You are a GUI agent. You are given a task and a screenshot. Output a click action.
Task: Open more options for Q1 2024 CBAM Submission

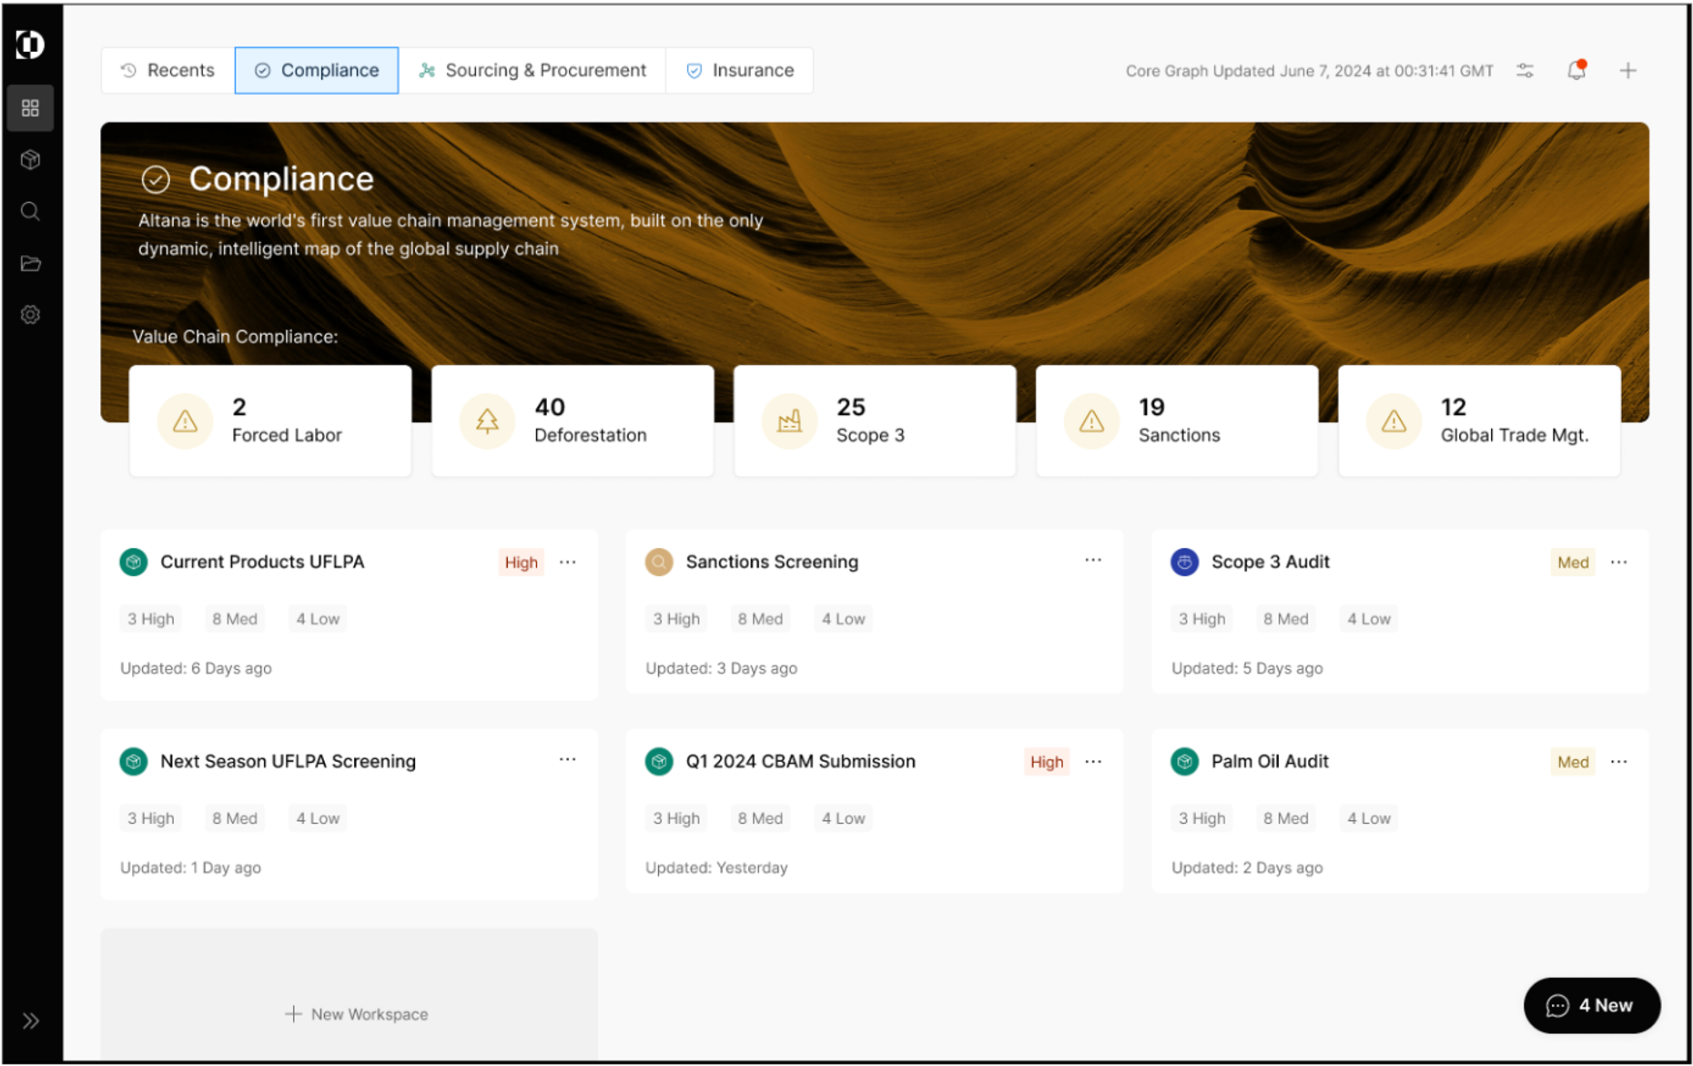click(1093, 761)
